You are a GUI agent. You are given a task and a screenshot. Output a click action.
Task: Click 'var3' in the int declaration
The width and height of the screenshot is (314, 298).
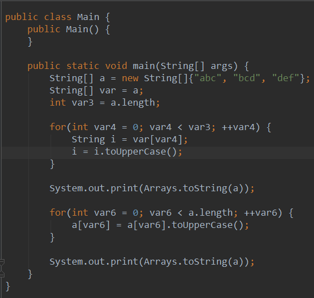(x=83, y=103)
